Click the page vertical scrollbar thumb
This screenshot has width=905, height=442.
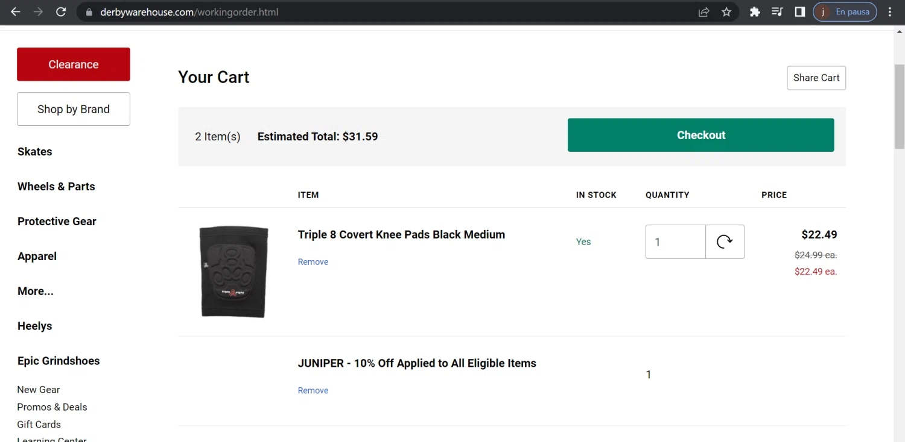click(900, 106)
